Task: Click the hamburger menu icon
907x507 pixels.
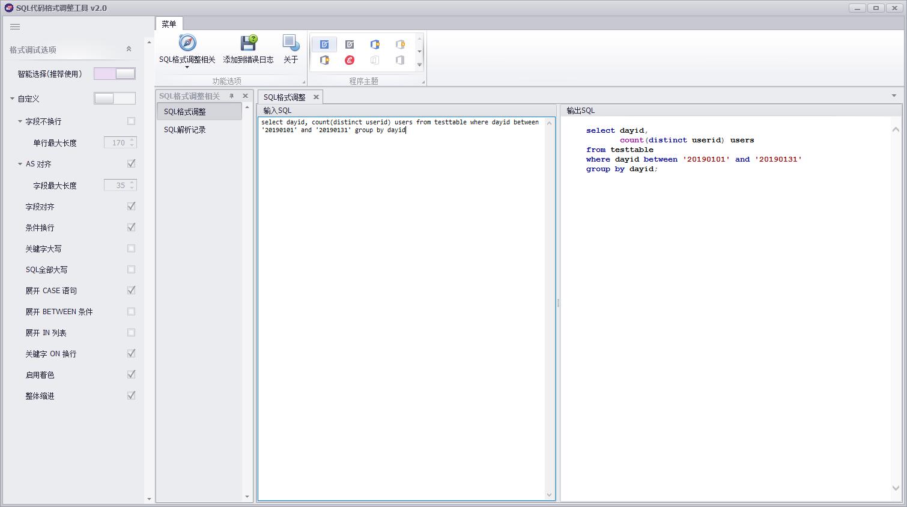Action: [15, 26]
